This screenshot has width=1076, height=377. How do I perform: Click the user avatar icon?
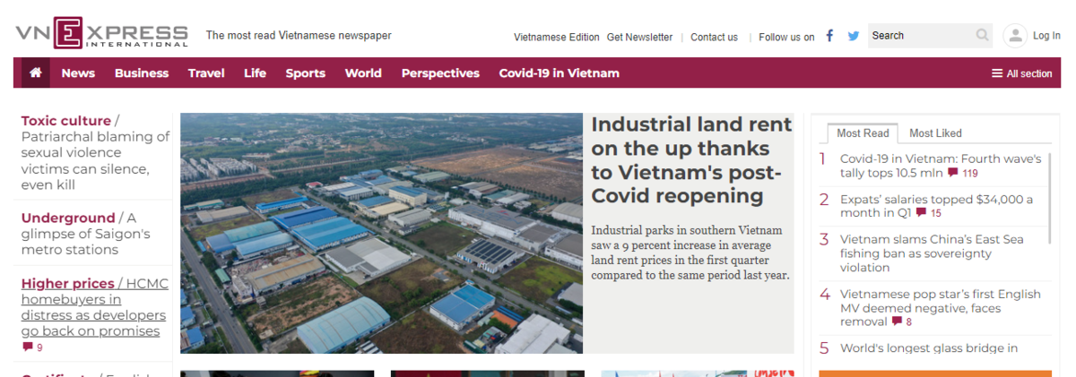[1015, 36]
